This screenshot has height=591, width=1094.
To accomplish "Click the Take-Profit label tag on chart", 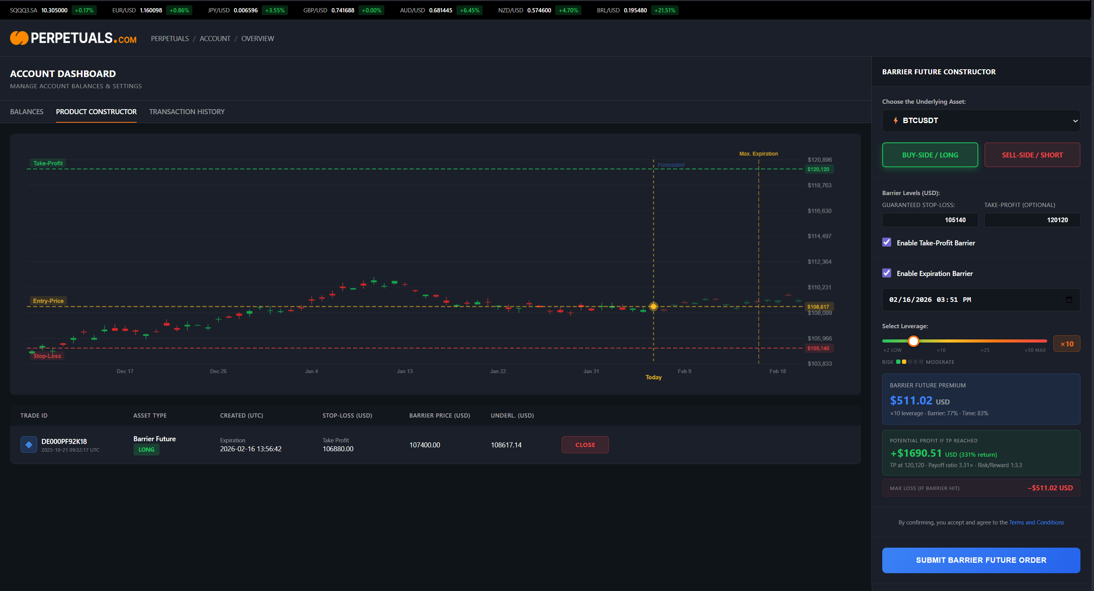I will click(x=48, y=163).
